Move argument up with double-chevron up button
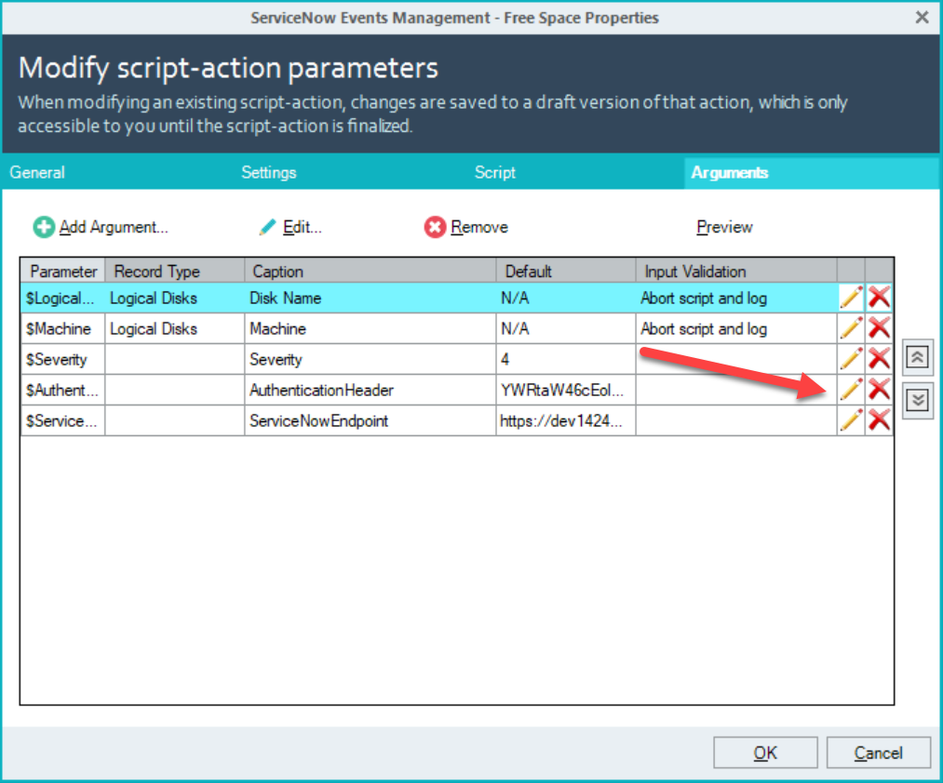The height and width of the screenshot is (783, 943). [917, 357]
